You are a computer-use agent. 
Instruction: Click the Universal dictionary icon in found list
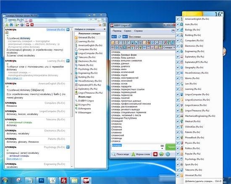tap(76, 37)
